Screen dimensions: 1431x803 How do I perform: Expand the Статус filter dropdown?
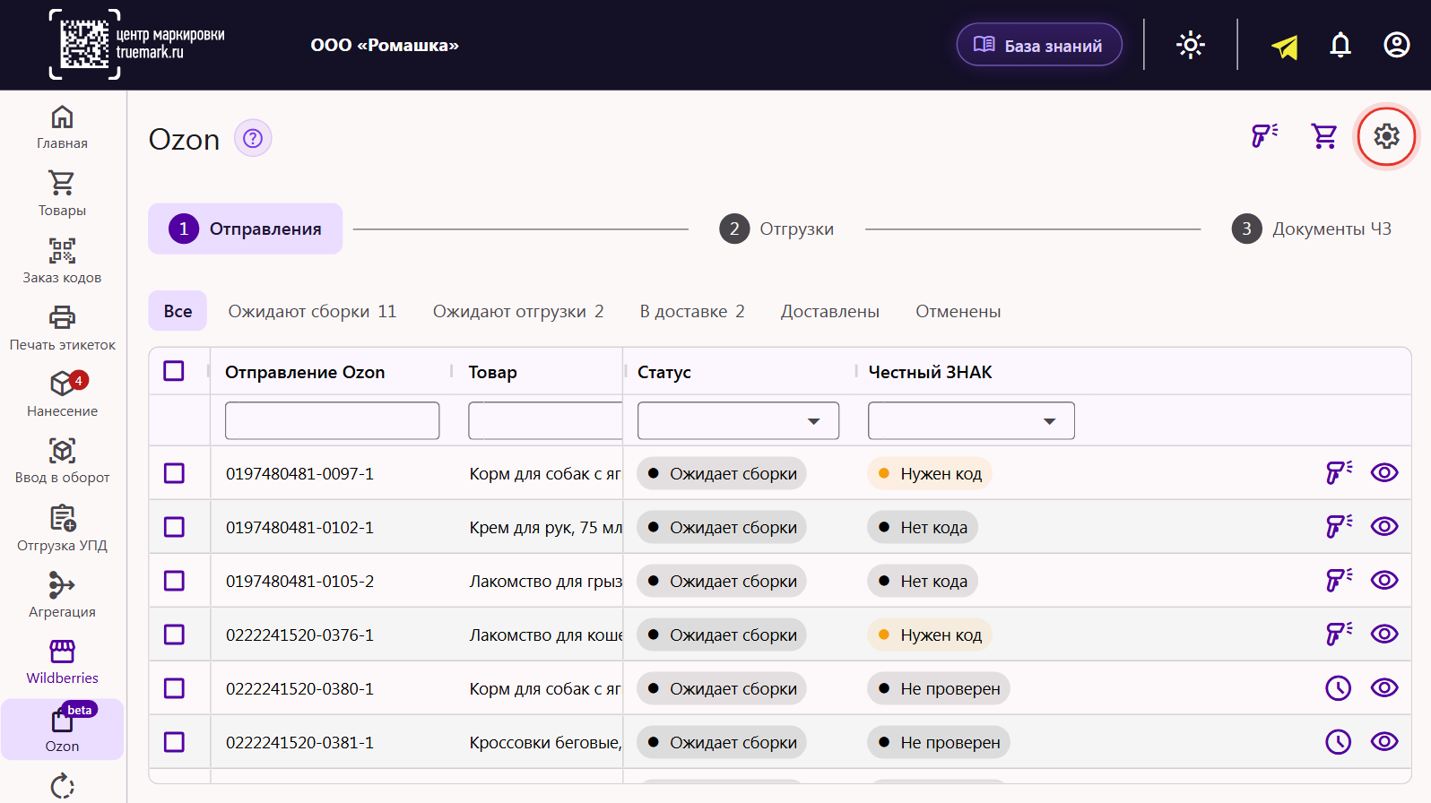click(x=738, y=421)
